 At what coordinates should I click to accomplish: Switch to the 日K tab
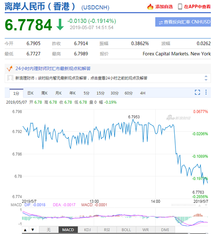click(30, 93)
